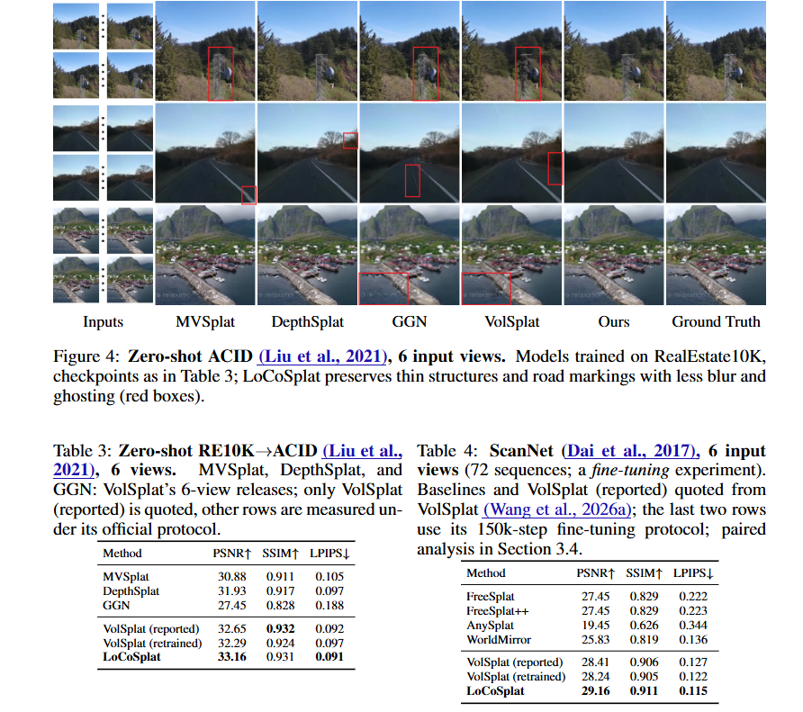Click the DepthSplat road scene result image
The width and height of the screenshot is (803, 712).
point(307,153)
